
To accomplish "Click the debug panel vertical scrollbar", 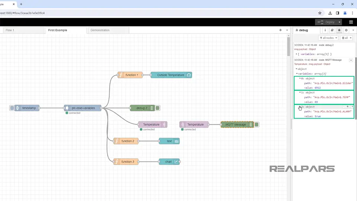I will point(356,89).
